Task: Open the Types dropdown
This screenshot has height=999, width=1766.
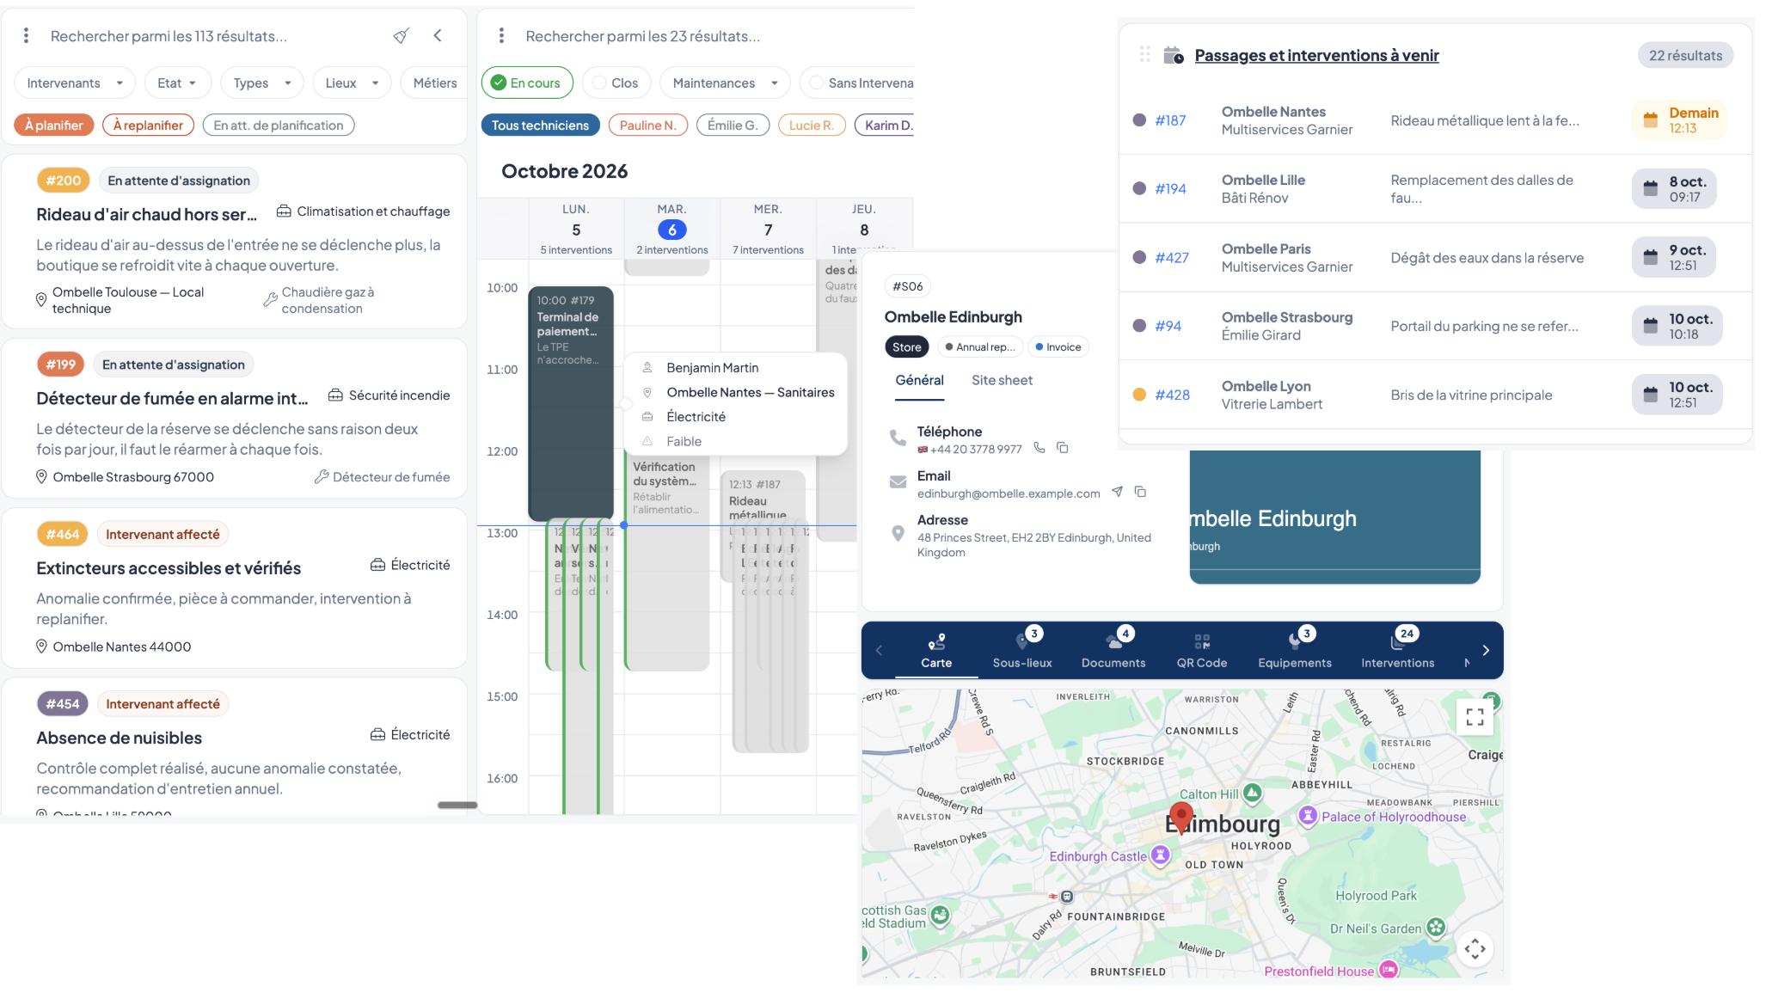Action: [262, 83]
